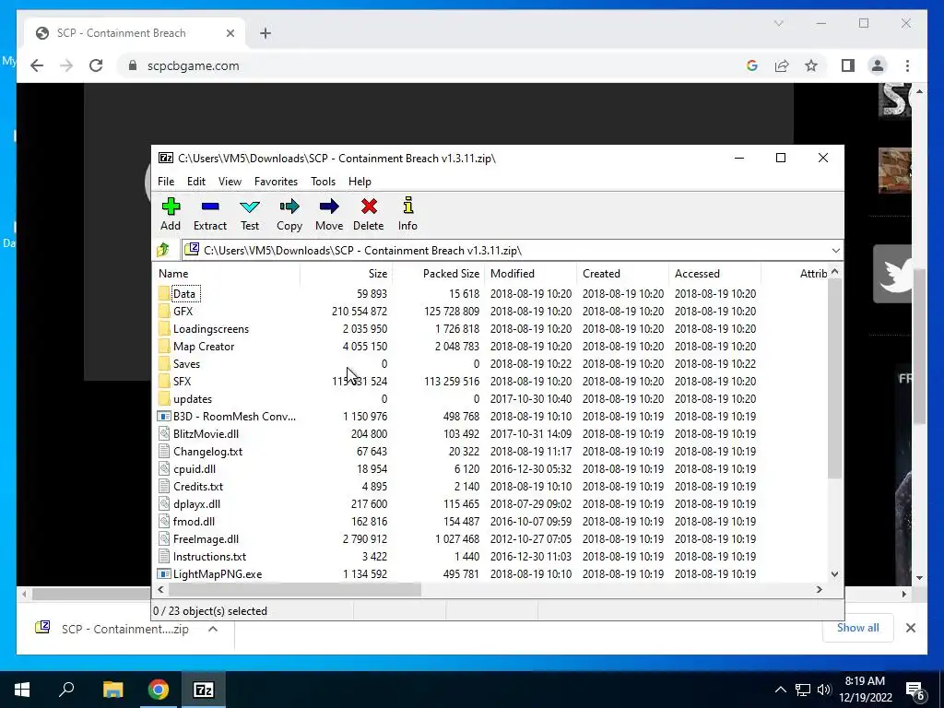Open the Favorites menu
The height and width of the screenshot is (708, 944).
pyautogui.click(x=276, y=182)
